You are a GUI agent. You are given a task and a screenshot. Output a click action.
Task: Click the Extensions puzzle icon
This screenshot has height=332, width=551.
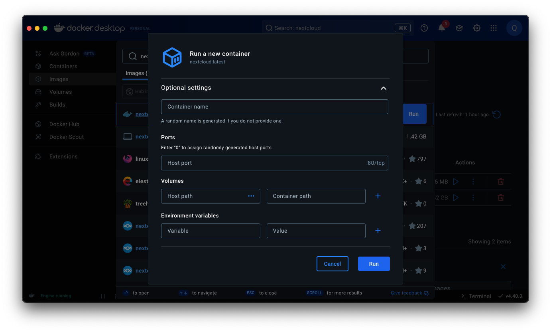[x=38, y=156]
